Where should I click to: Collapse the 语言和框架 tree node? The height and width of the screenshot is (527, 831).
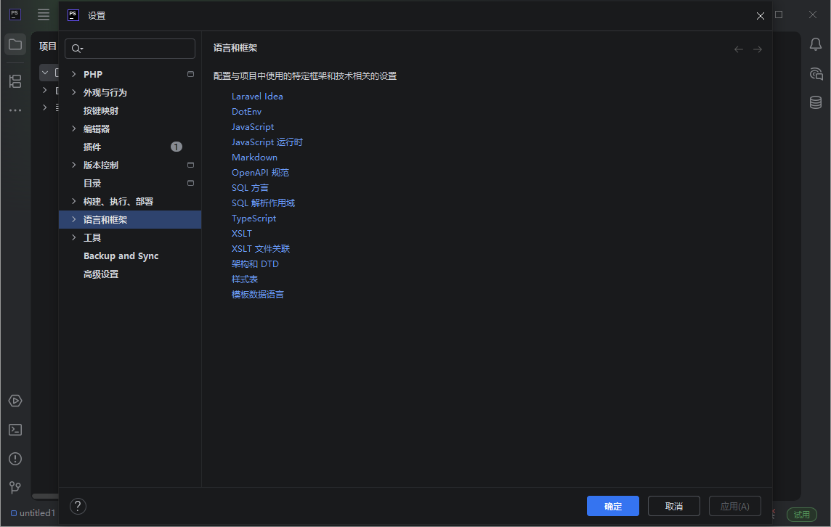coord(73,219)
